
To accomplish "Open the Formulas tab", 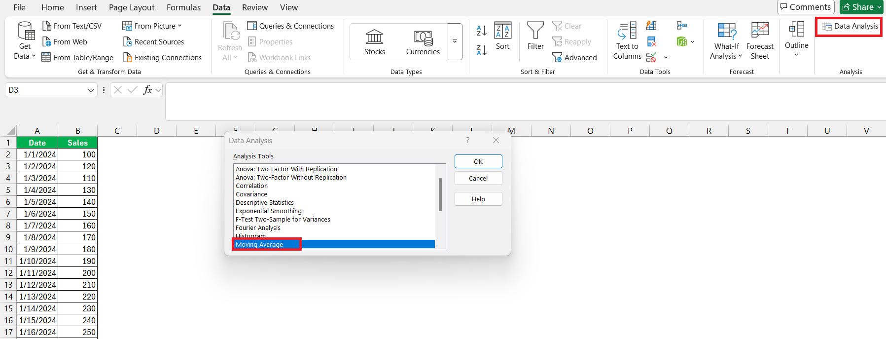I will [183, 7].
